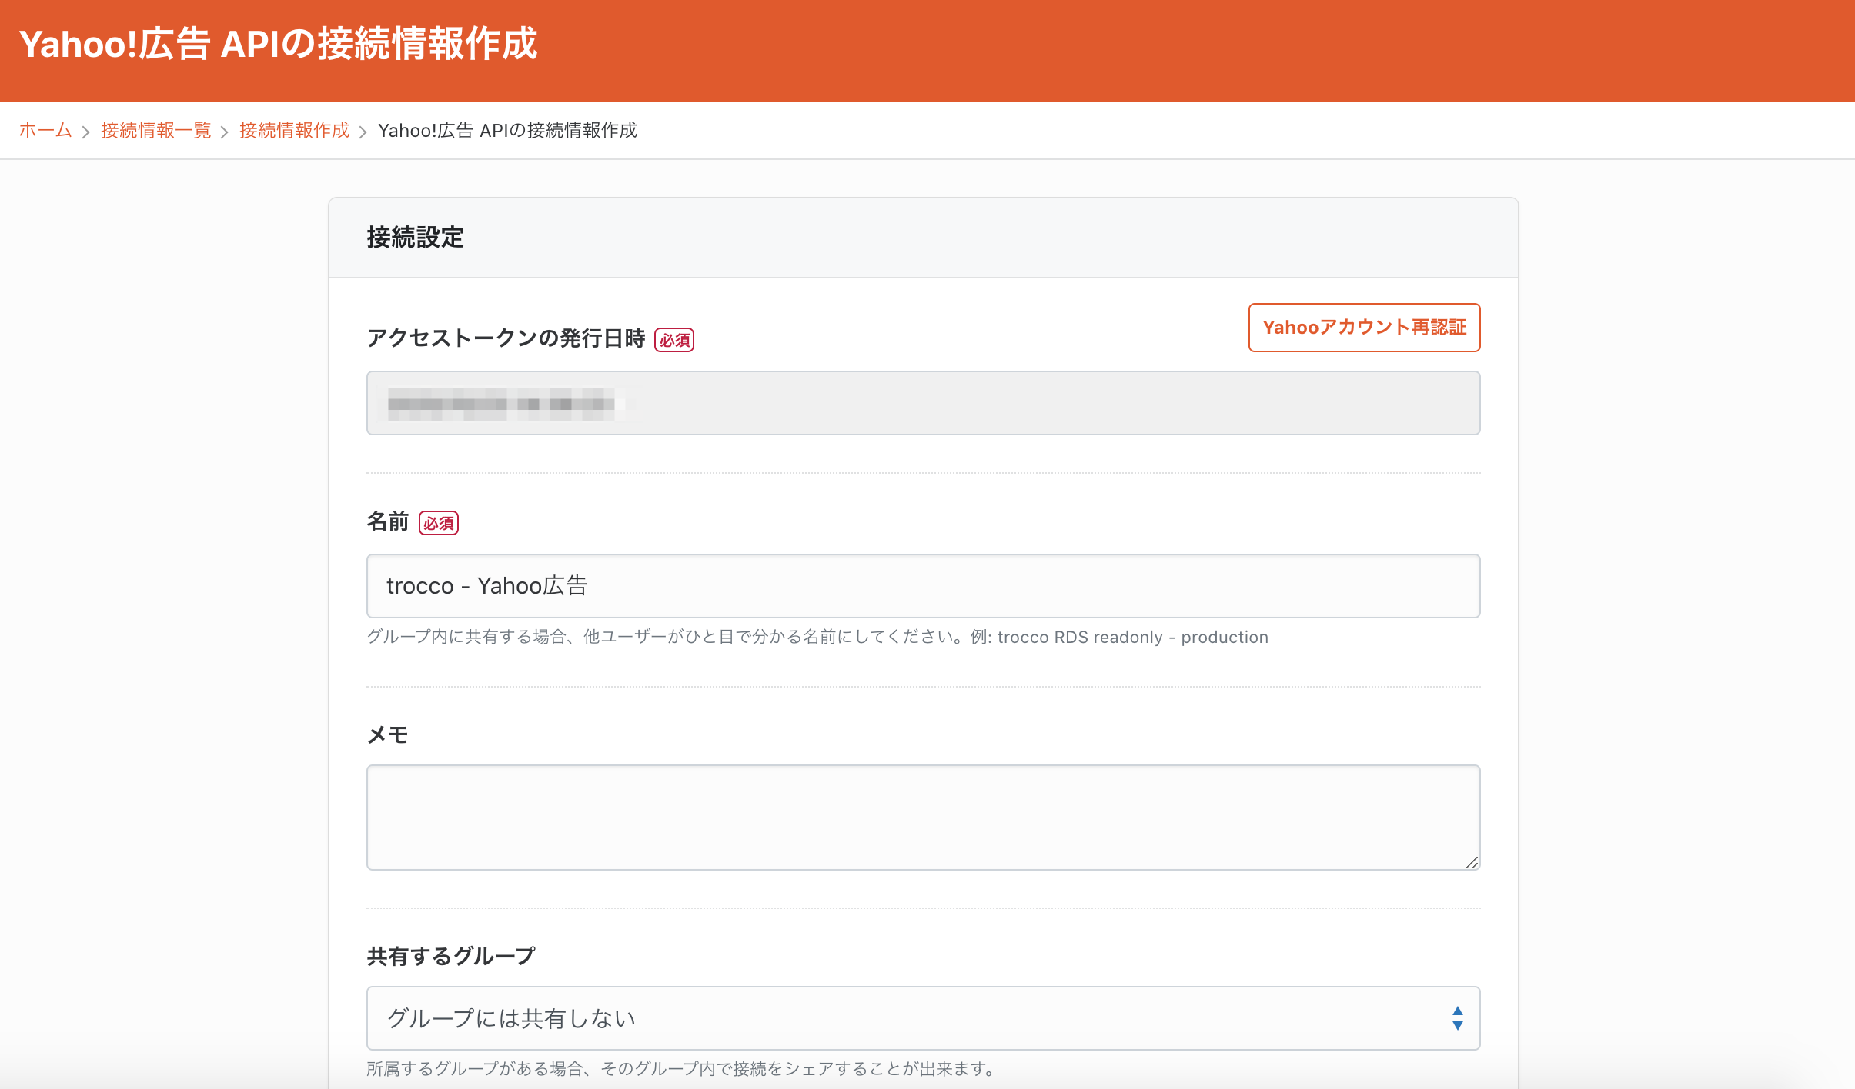Click the Yahooアカウント再認証 button
1855x1089 pixels.
(x=1364, y=328)
